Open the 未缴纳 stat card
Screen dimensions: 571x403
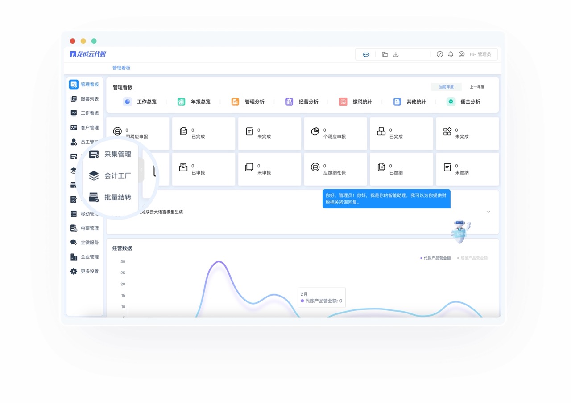coord(468,169)
